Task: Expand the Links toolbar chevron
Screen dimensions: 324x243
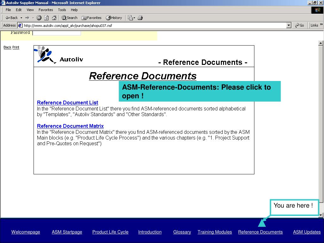Action: (321, 24)
